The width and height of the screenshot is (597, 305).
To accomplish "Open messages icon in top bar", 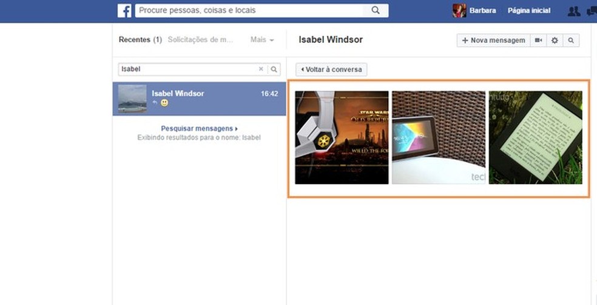I will tap(593, 11).
